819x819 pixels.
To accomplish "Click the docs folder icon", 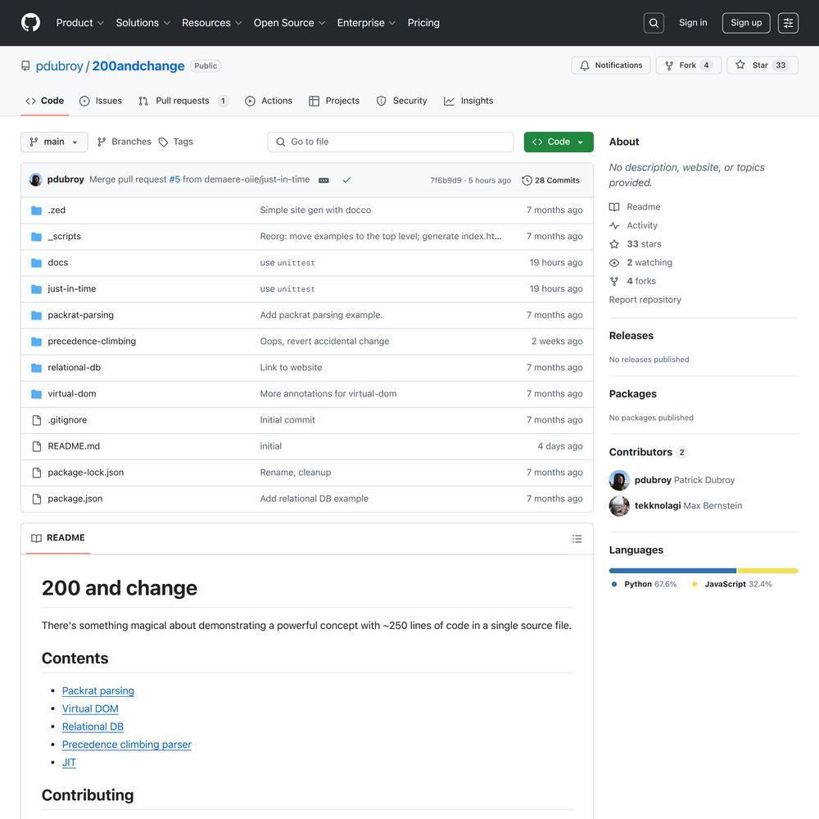I will (x=36, y=263).
